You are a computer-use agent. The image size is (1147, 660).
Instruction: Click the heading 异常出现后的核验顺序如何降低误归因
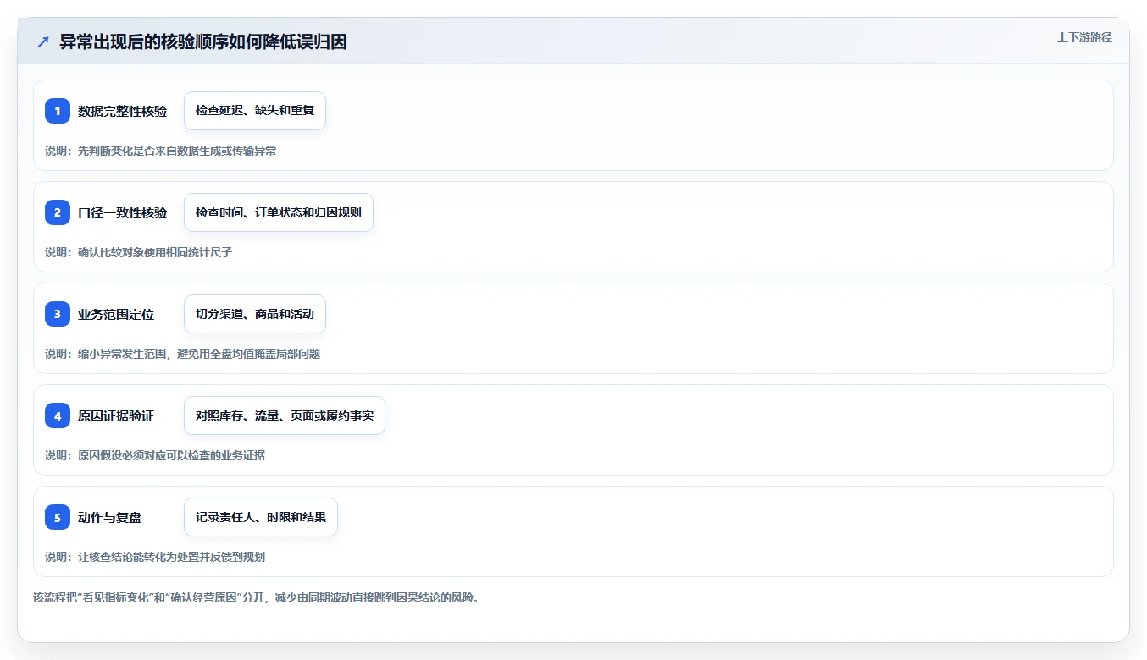click(x=203, y=42)
